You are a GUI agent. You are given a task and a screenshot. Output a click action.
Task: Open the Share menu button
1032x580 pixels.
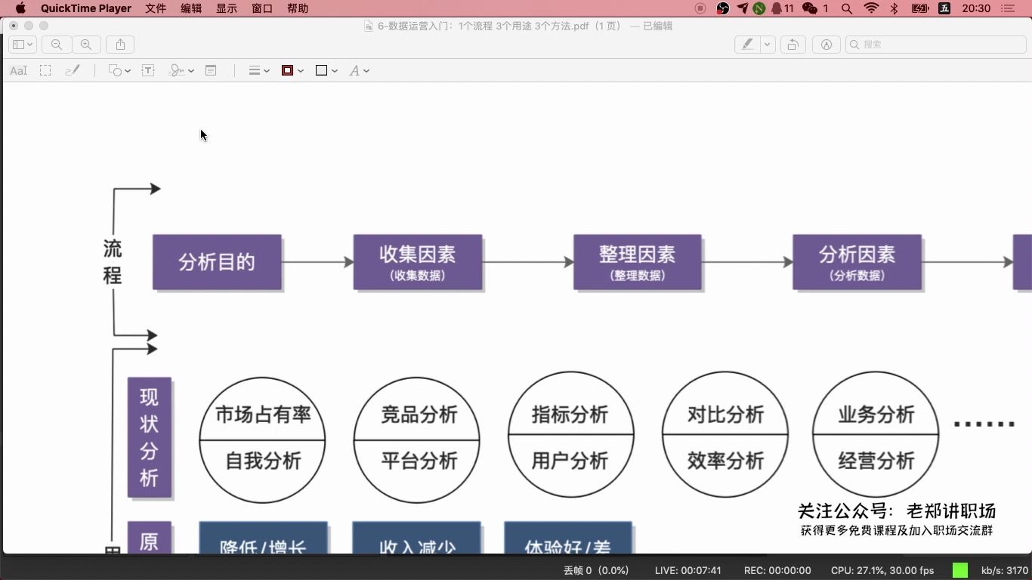[x=121, y=45]
